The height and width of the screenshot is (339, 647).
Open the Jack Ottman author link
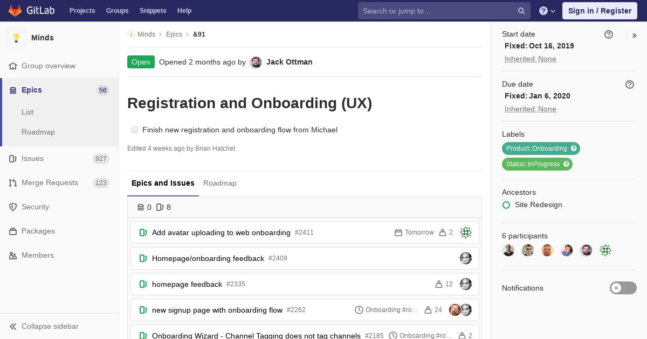point(289,62)
